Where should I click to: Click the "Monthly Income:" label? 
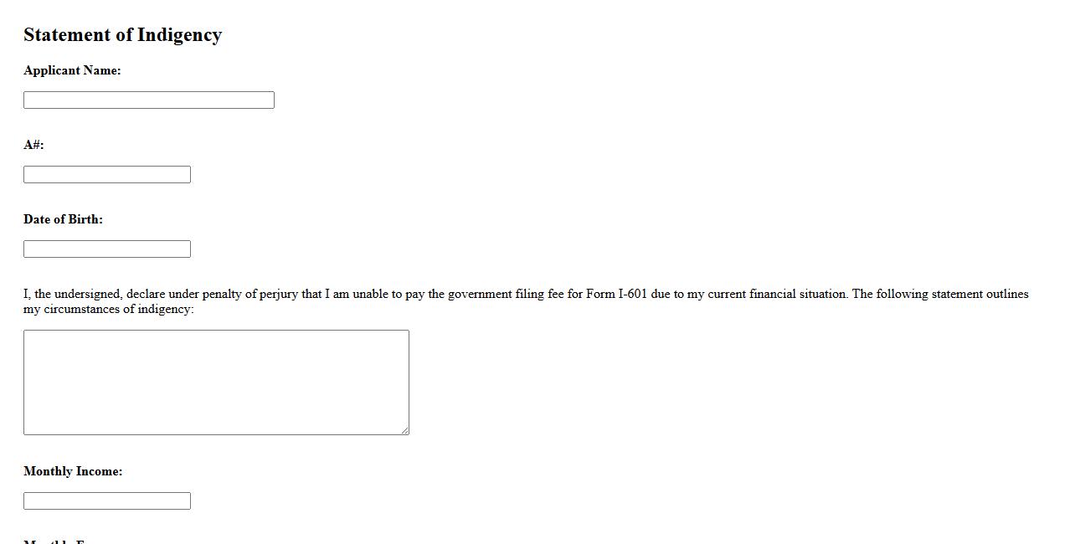[x=73, y=472]
